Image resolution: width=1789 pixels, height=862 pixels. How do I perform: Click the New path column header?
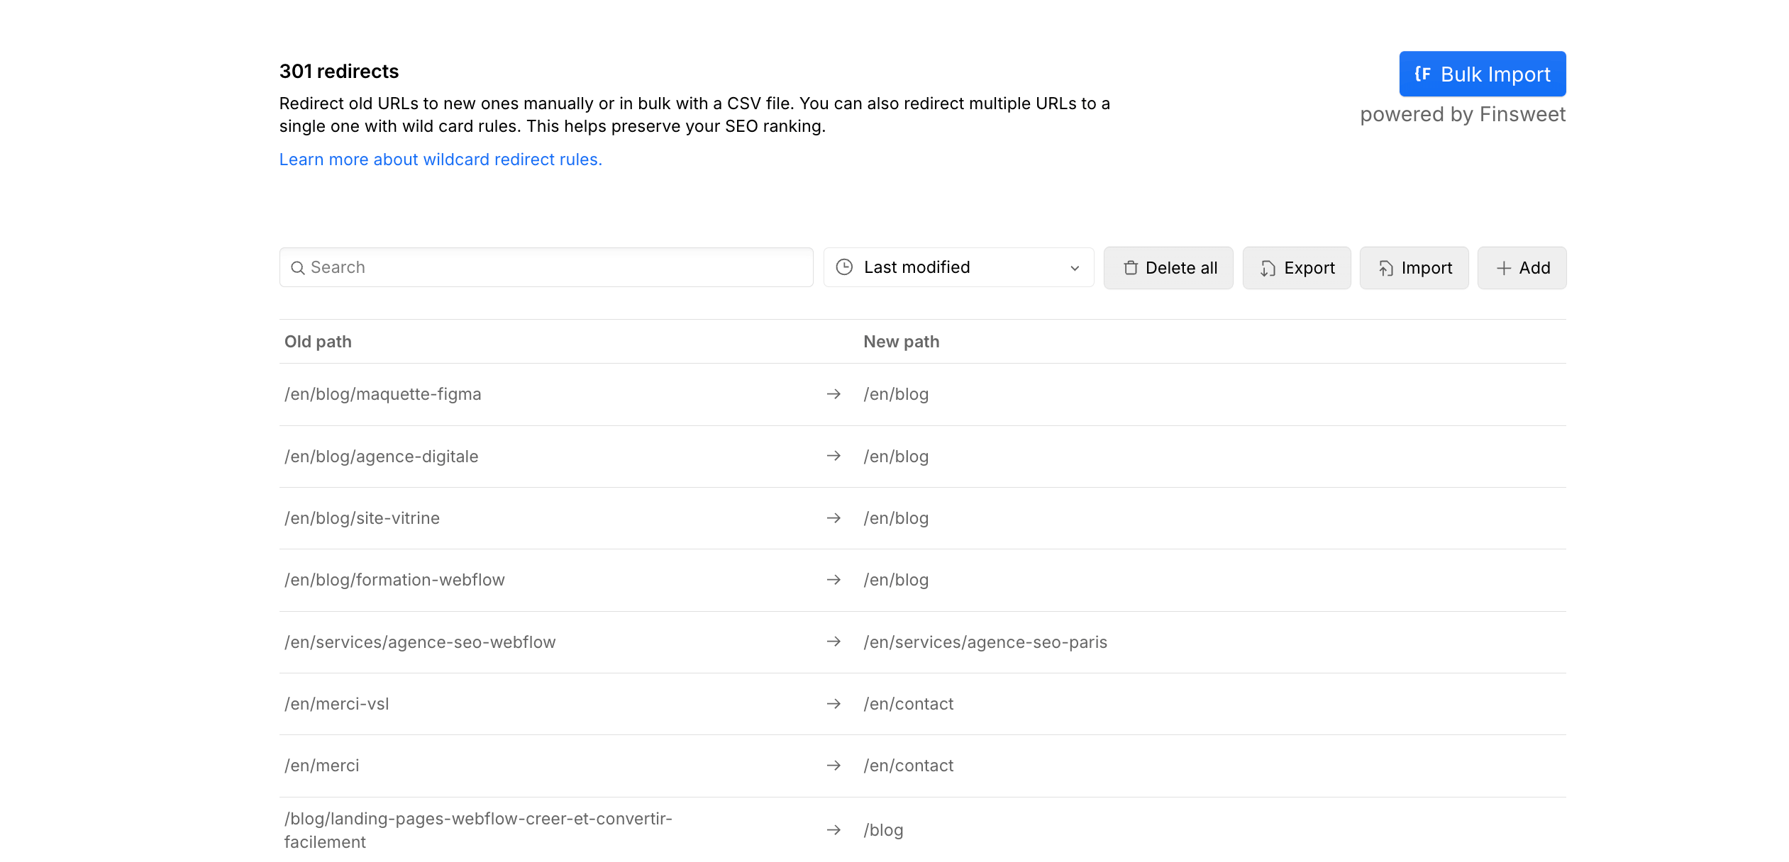pyautogui.click(x=901, y=342)
